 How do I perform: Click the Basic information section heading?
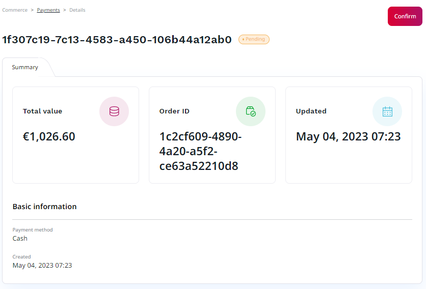(x=44, y=207)
